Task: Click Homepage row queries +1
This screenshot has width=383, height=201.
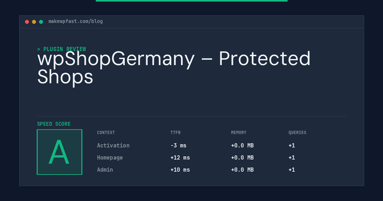Action: pos(292,158)
